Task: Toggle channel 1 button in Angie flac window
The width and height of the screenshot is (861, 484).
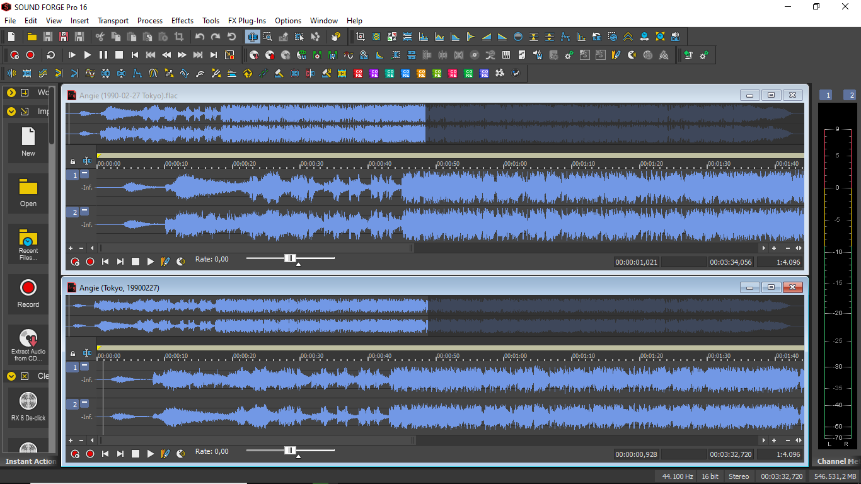Action: coord(73,175)
